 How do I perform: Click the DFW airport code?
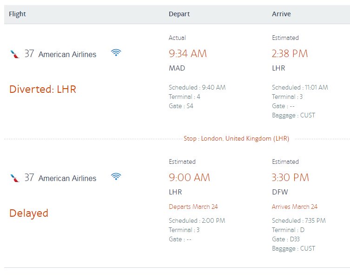(280, 192)
